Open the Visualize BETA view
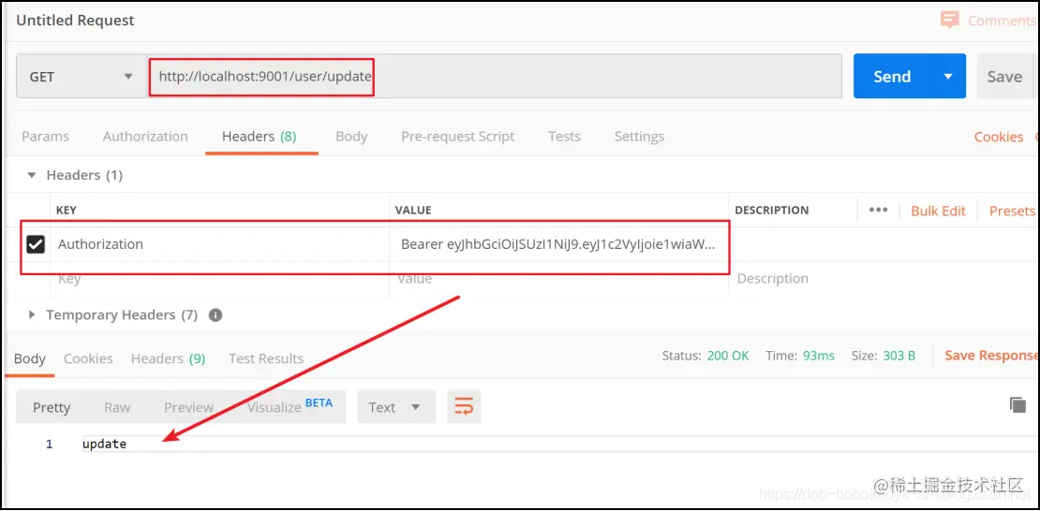The image size is (1040, 511). point(290,405)
